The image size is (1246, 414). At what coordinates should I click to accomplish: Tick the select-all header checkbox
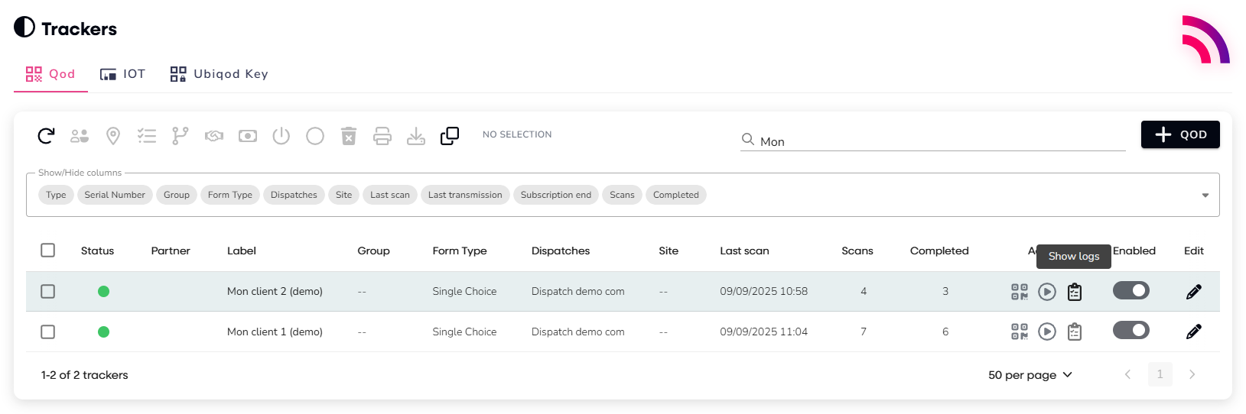(48, 251)
